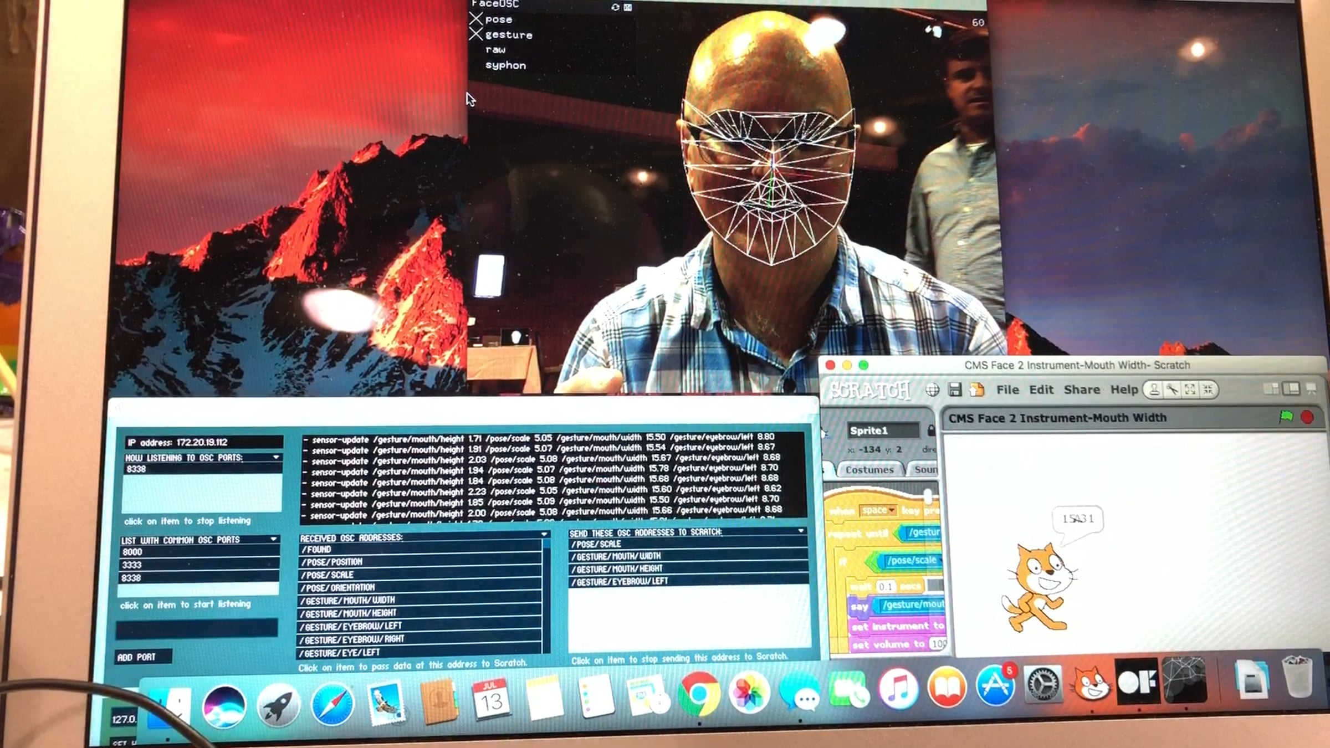Switch Scratch to presentation mode
The image size is (1330, 748).
pos(1311,388)
